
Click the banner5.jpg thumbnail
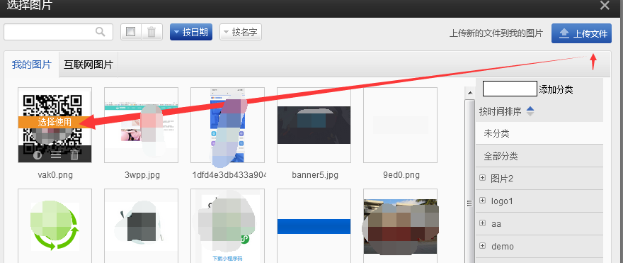(x=314, y=125)
